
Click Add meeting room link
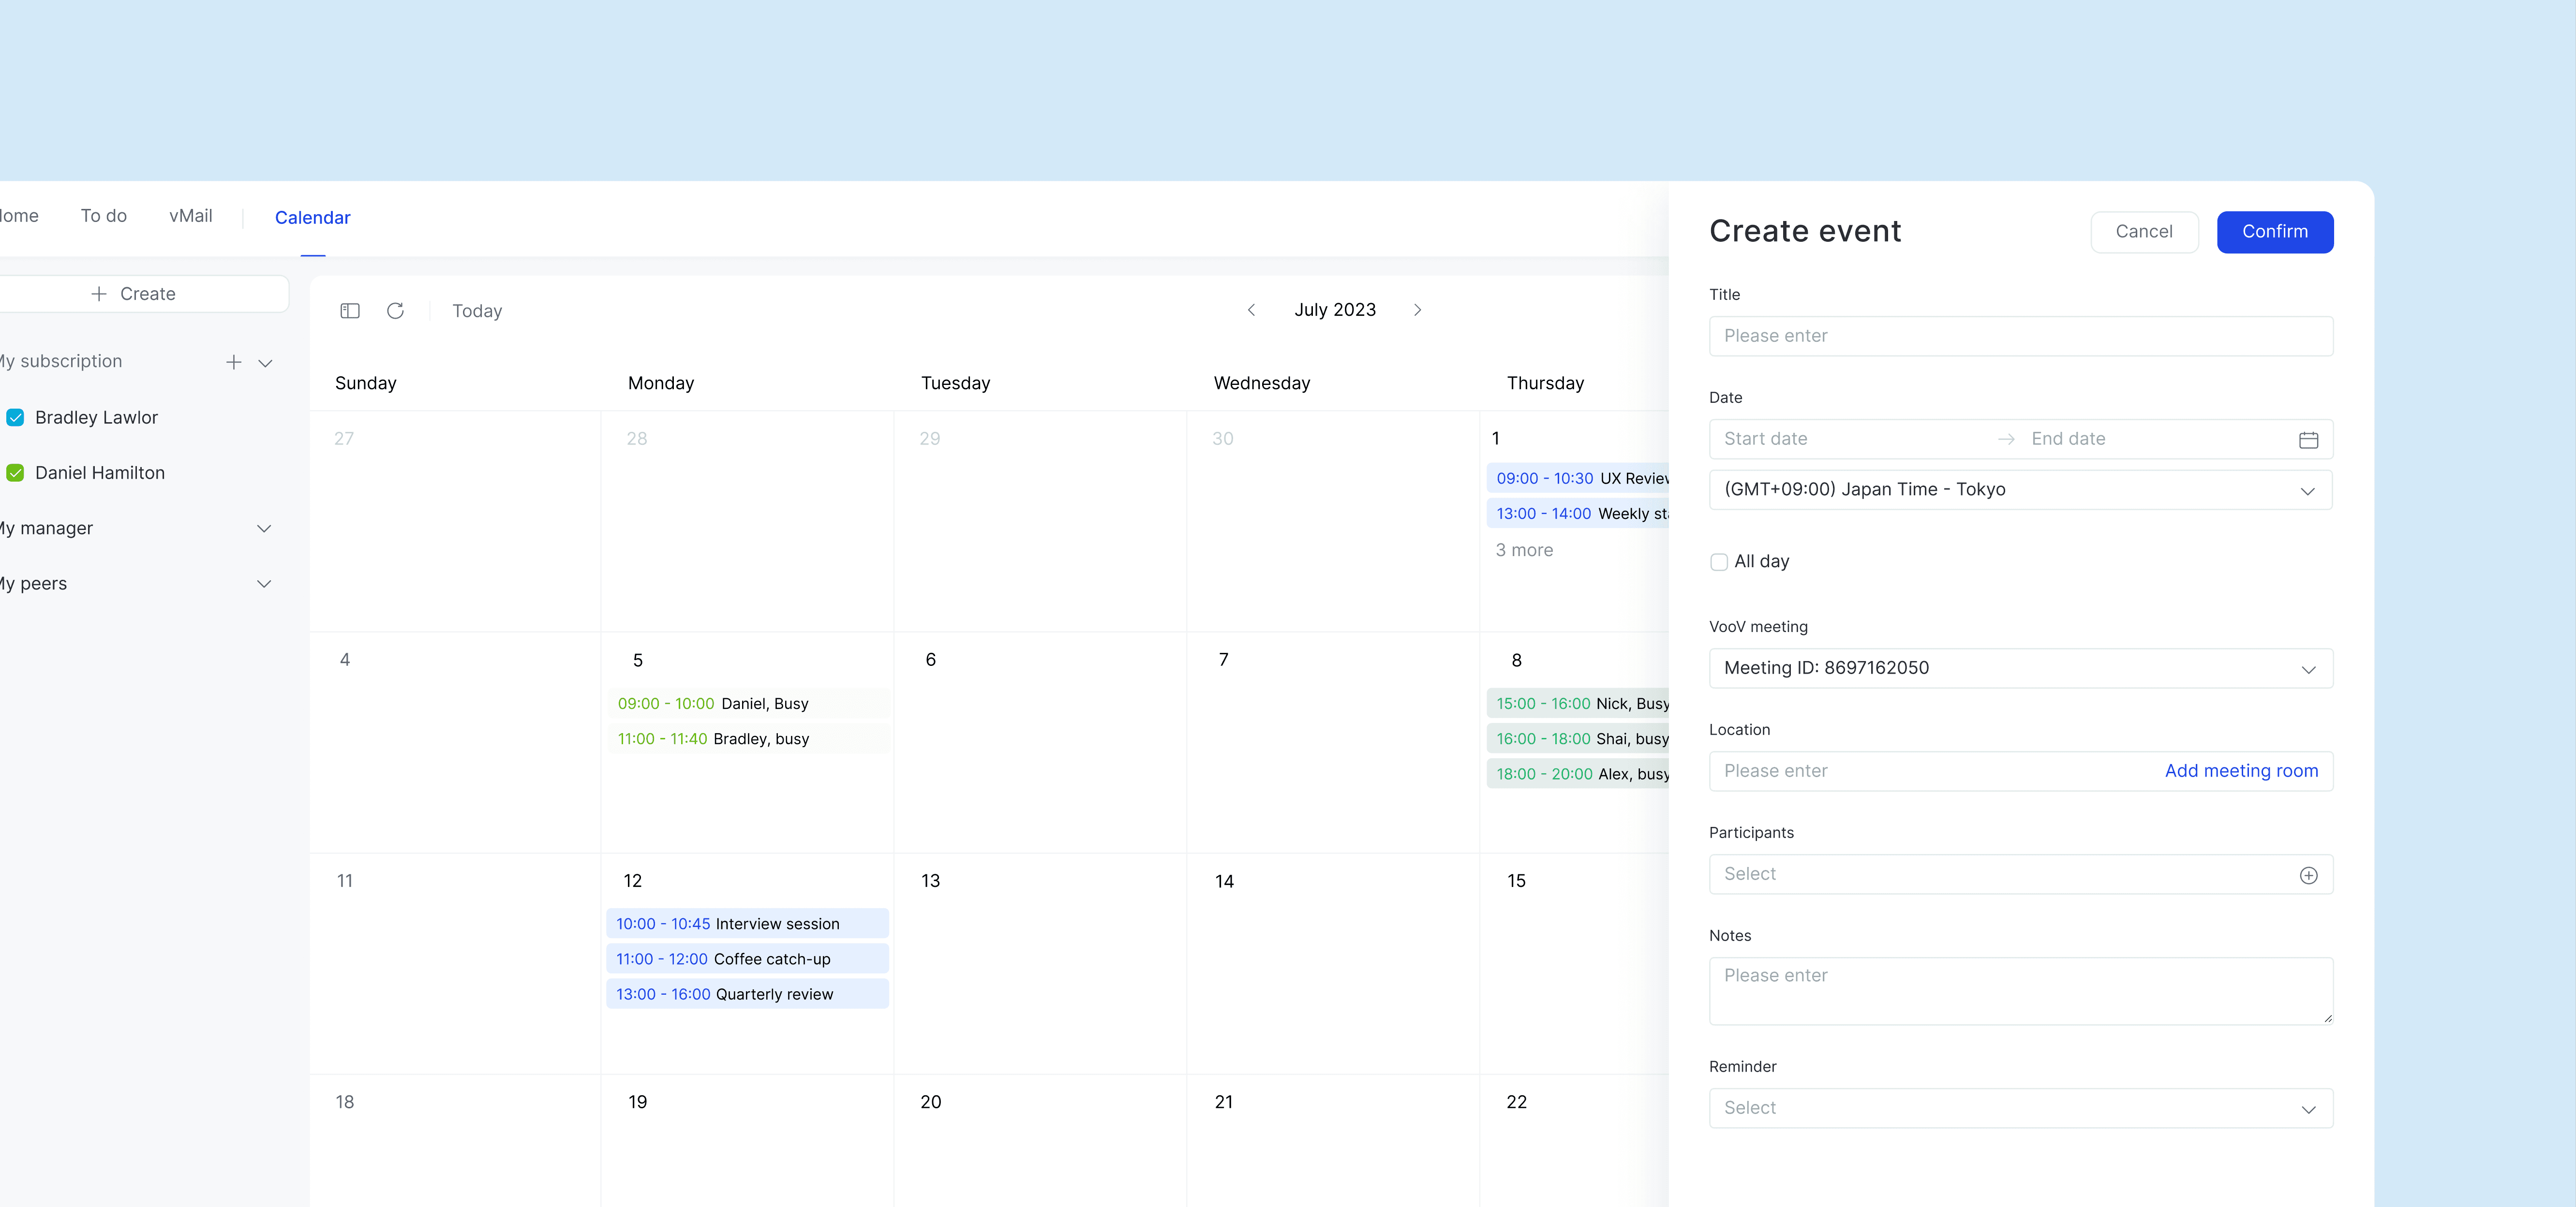[2241, 771]
